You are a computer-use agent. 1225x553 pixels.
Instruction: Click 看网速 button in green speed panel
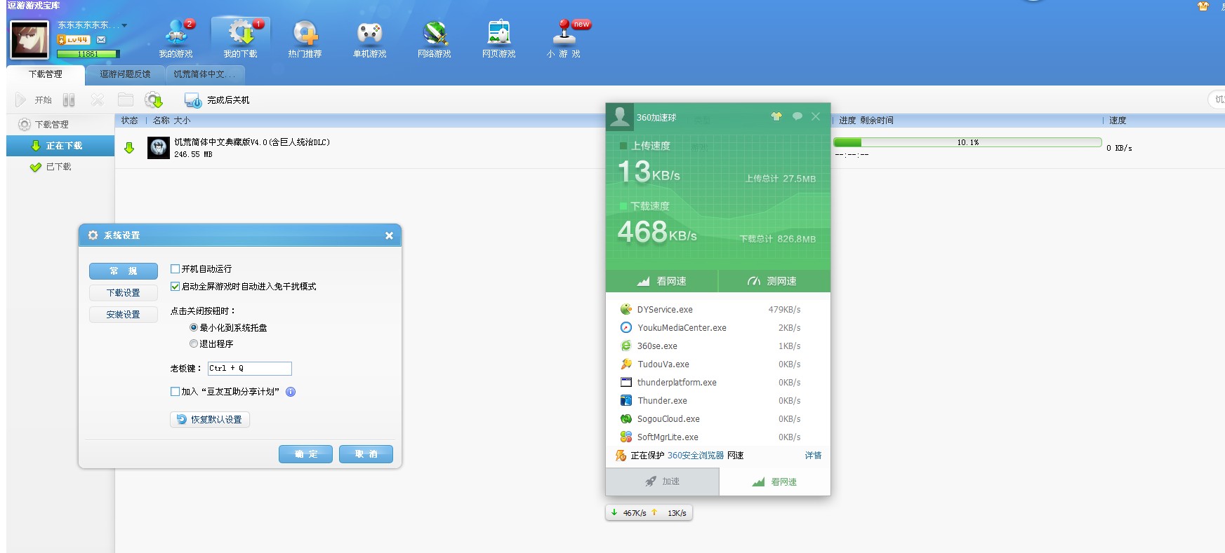662,281
